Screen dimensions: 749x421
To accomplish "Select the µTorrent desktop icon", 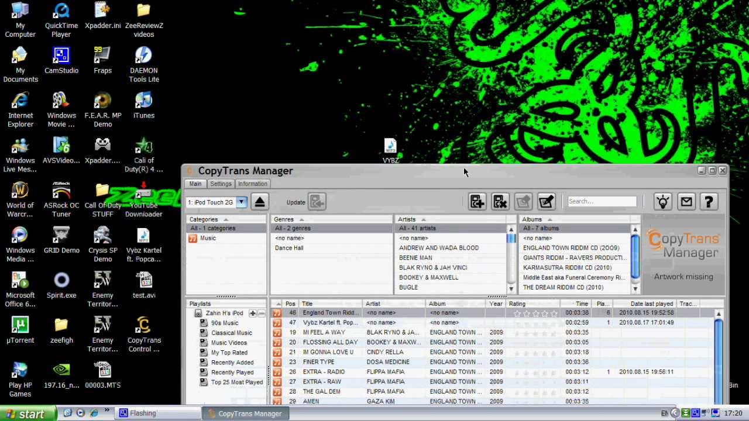I will pos(20,330).
